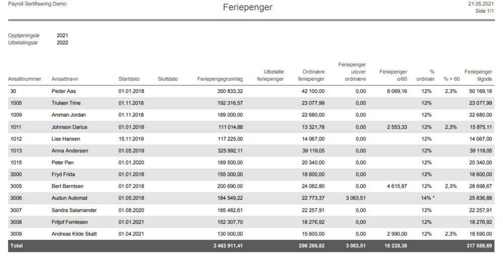Select the Ansattnavn column header
The image size is (503, 260).
click(x=65, y=79)
